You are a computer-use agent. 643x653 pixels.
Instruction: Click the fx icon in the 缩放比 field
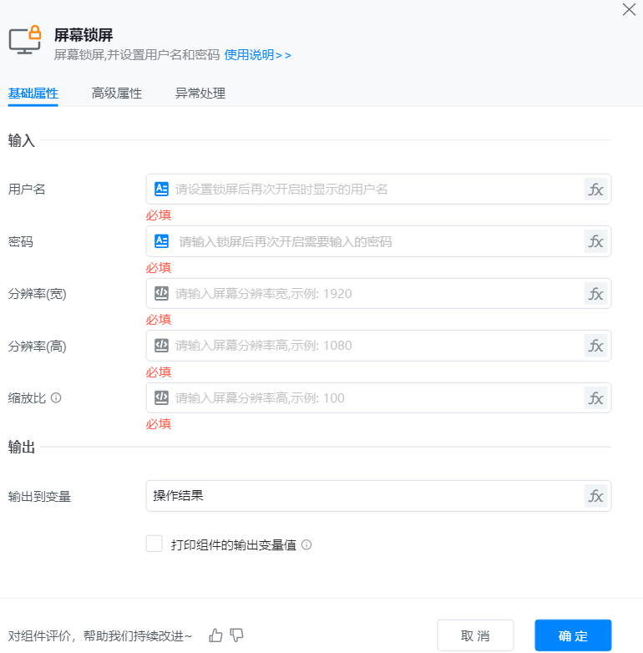[x=595, y=398]
